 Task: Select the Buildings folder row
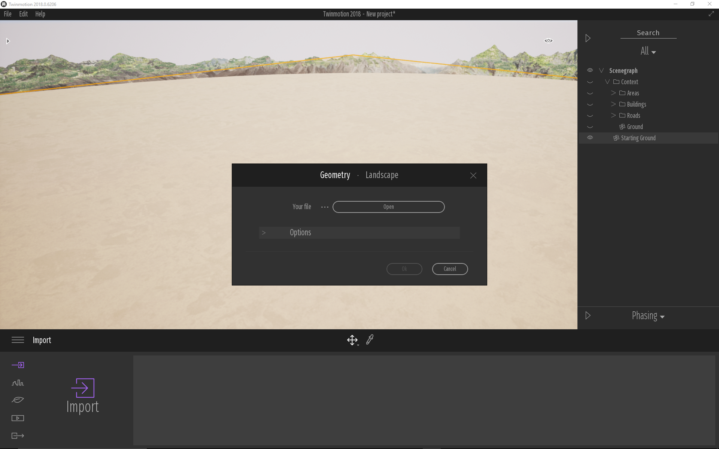coord(648,104)
